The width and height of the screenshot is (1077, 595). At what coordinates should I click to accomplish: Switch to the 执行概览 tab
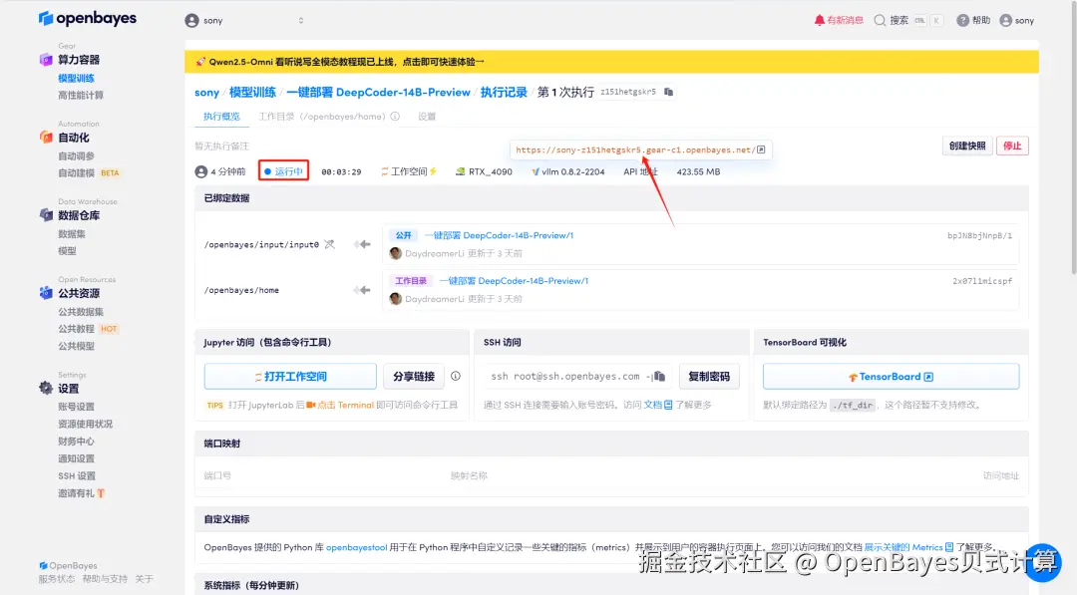[221, 117]
